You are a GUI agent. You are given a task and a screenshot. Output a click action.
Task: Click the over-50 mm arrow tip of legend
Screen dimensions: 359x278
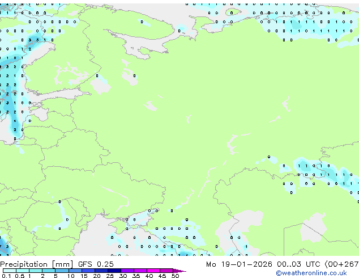tap(179, 271)
